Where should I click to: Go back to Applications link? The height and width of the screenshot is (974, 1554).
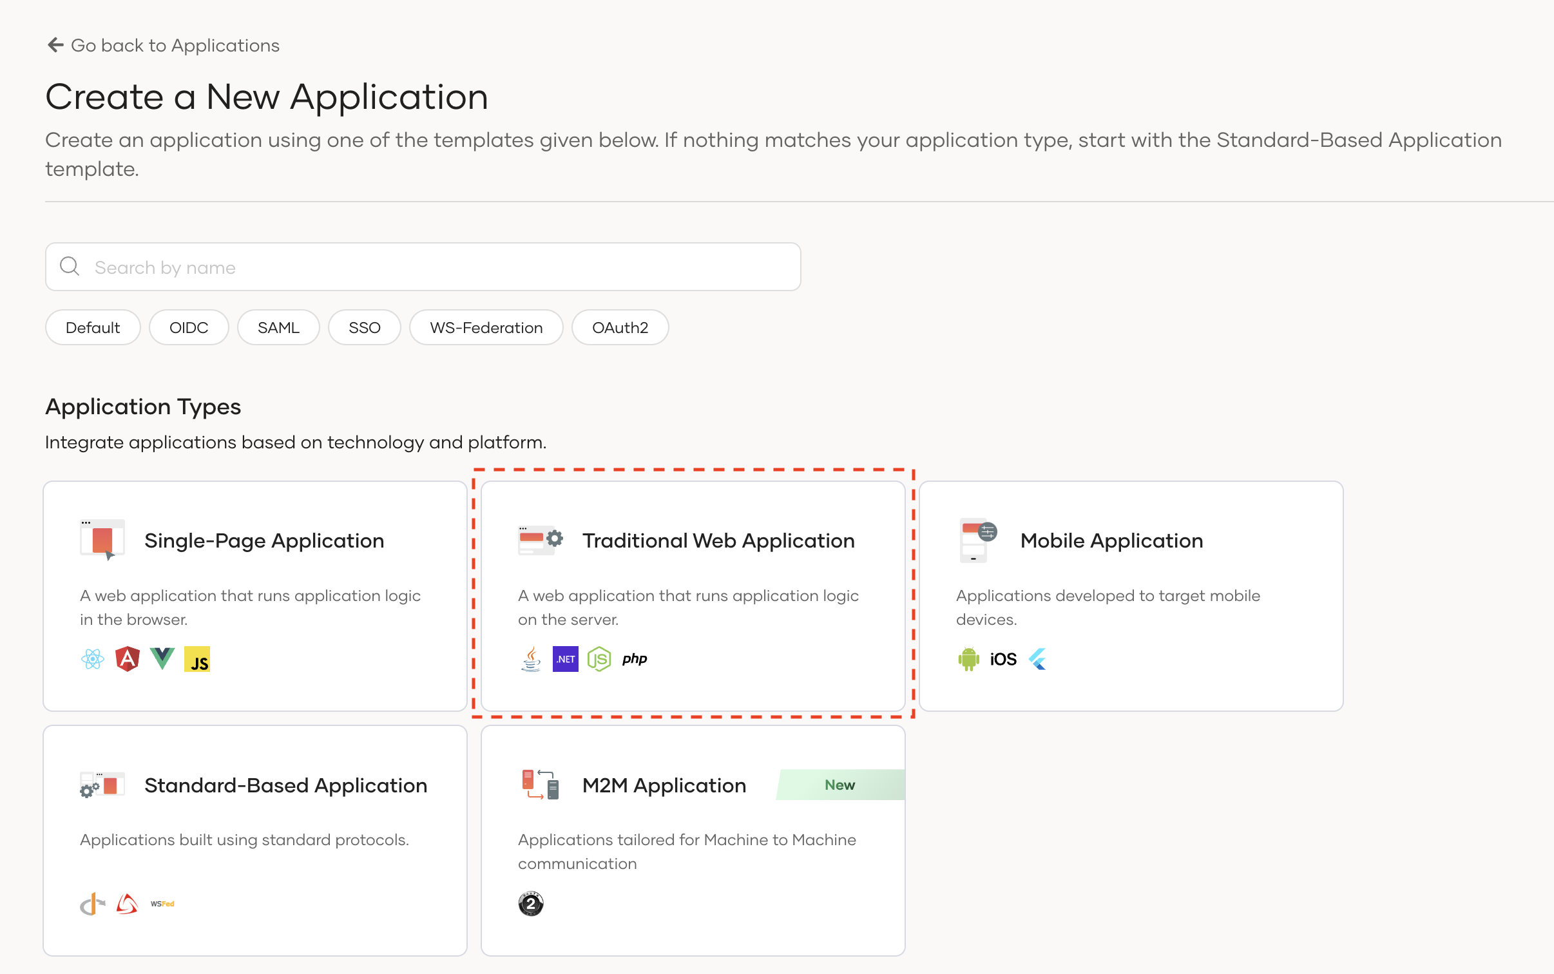[164, 45]
